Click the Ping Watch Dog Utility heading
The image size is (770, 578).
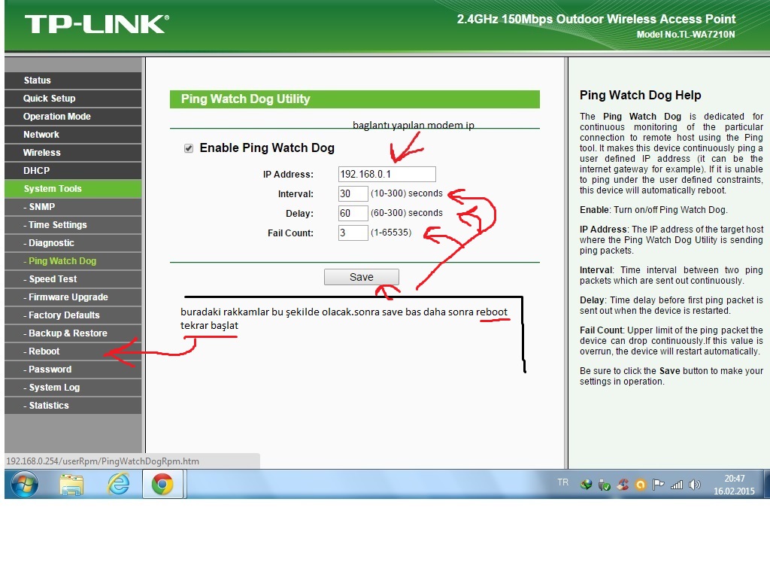pos(246,99)
